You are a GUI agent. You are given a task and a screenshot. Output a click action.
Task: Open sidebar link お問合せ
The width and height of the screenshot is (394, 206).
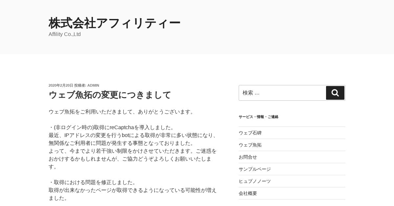pyautogui.click(x=248, y=157)
